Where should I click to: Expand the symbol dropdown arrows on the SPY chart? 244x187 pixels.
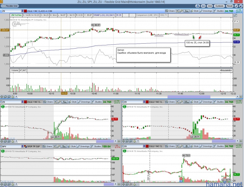pyautogui.click(x=22, y=146)
